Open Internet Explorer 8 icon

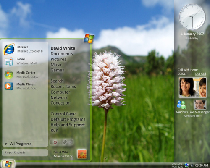coord(9,49)
